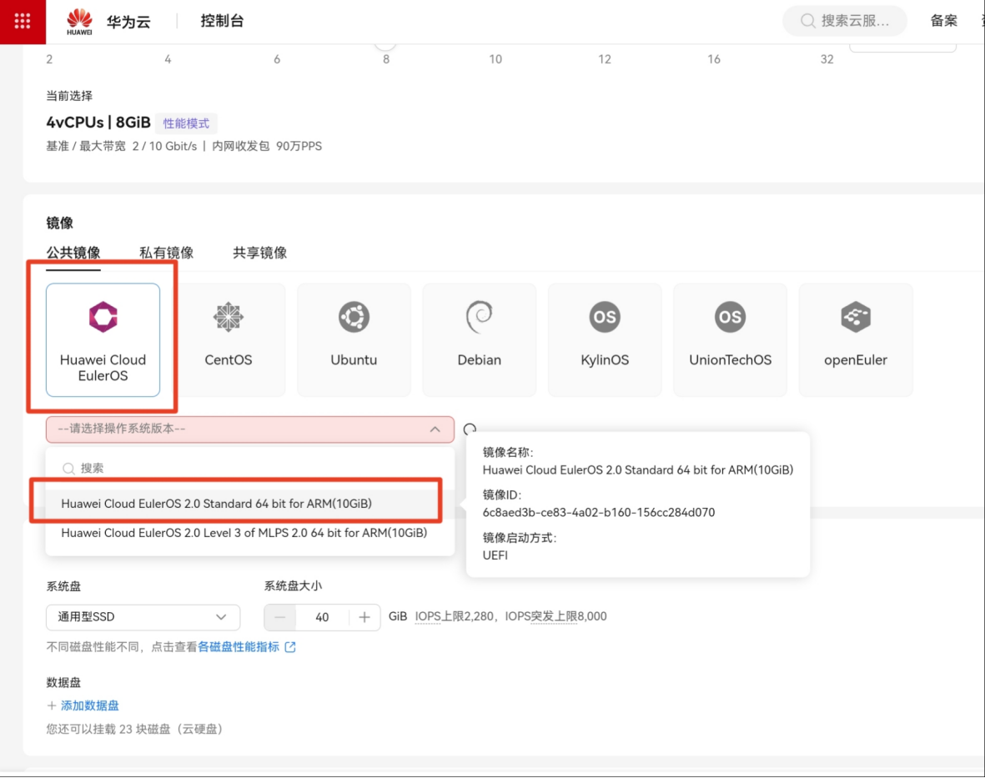Increase system disk size with plus button
Screen dimensions: 985x778
[364, 617]
